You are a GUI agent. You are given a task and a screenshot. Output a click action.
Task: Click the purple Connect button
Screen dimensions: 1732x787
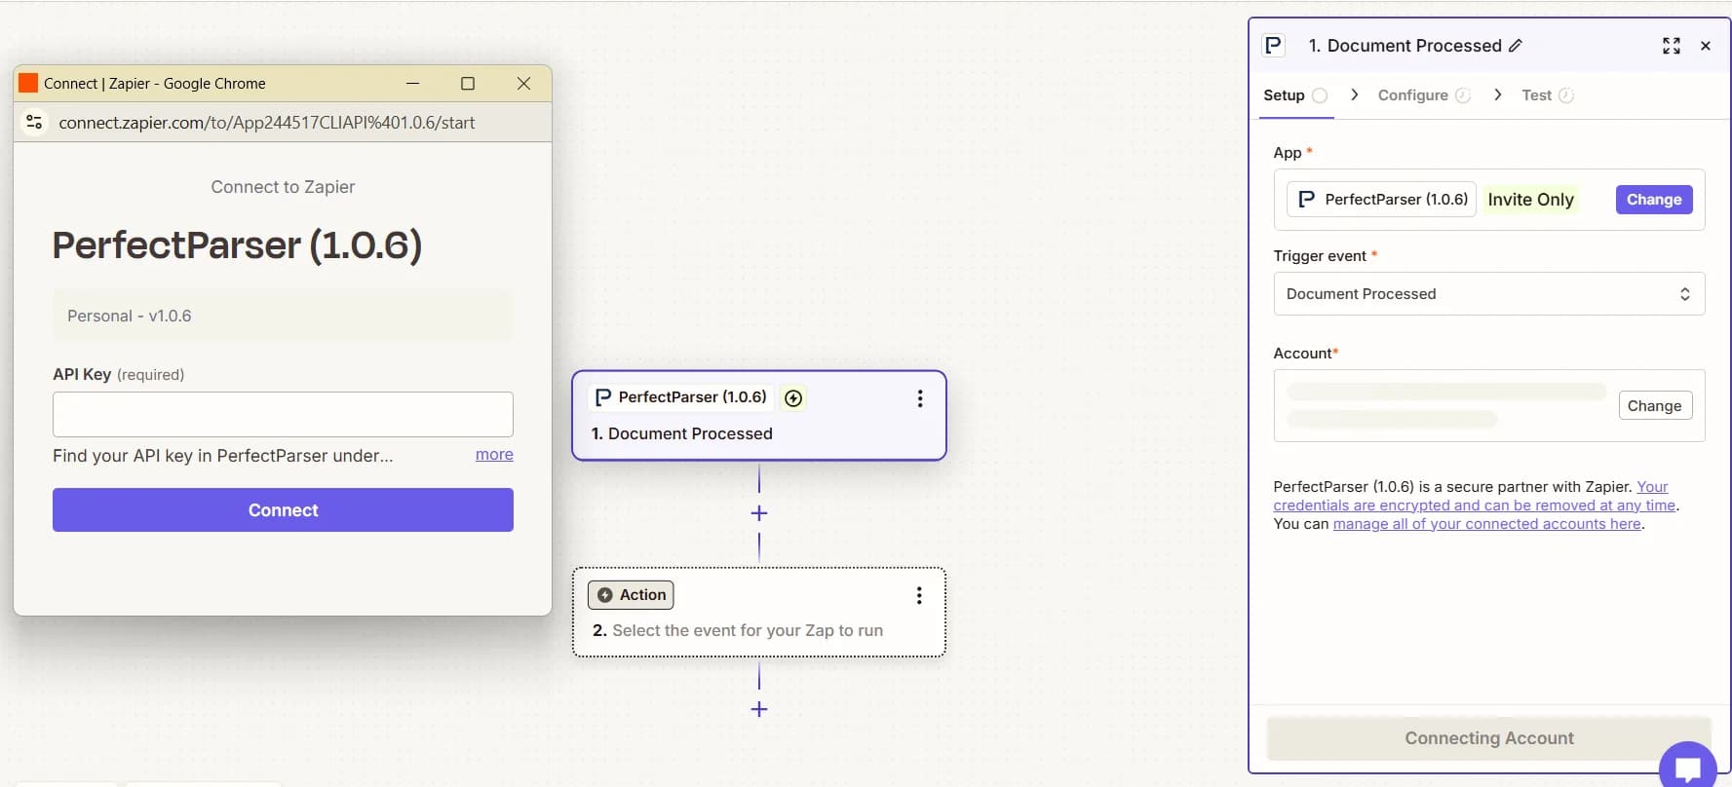(x=283, y=509)
